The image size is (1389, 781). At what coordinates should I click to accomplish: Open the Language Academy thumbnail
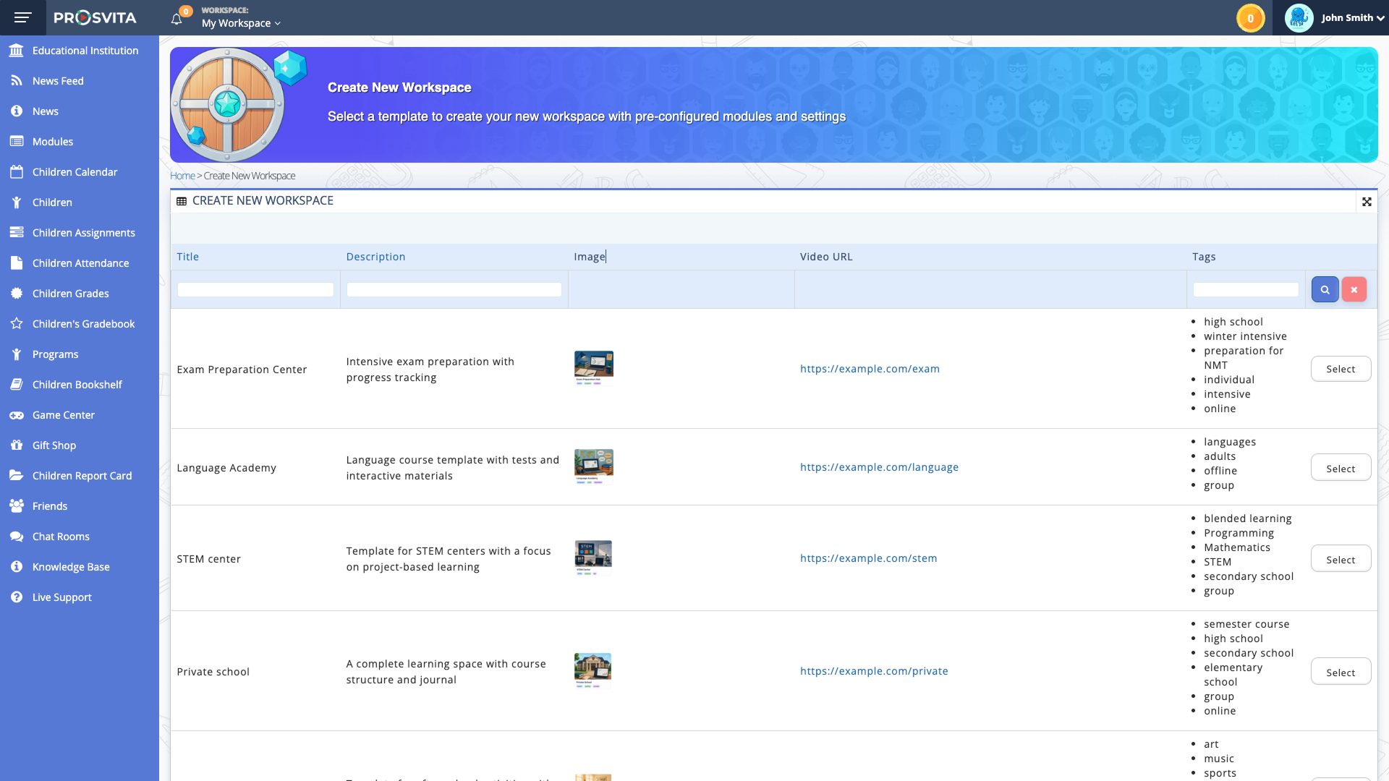point(593,466)
